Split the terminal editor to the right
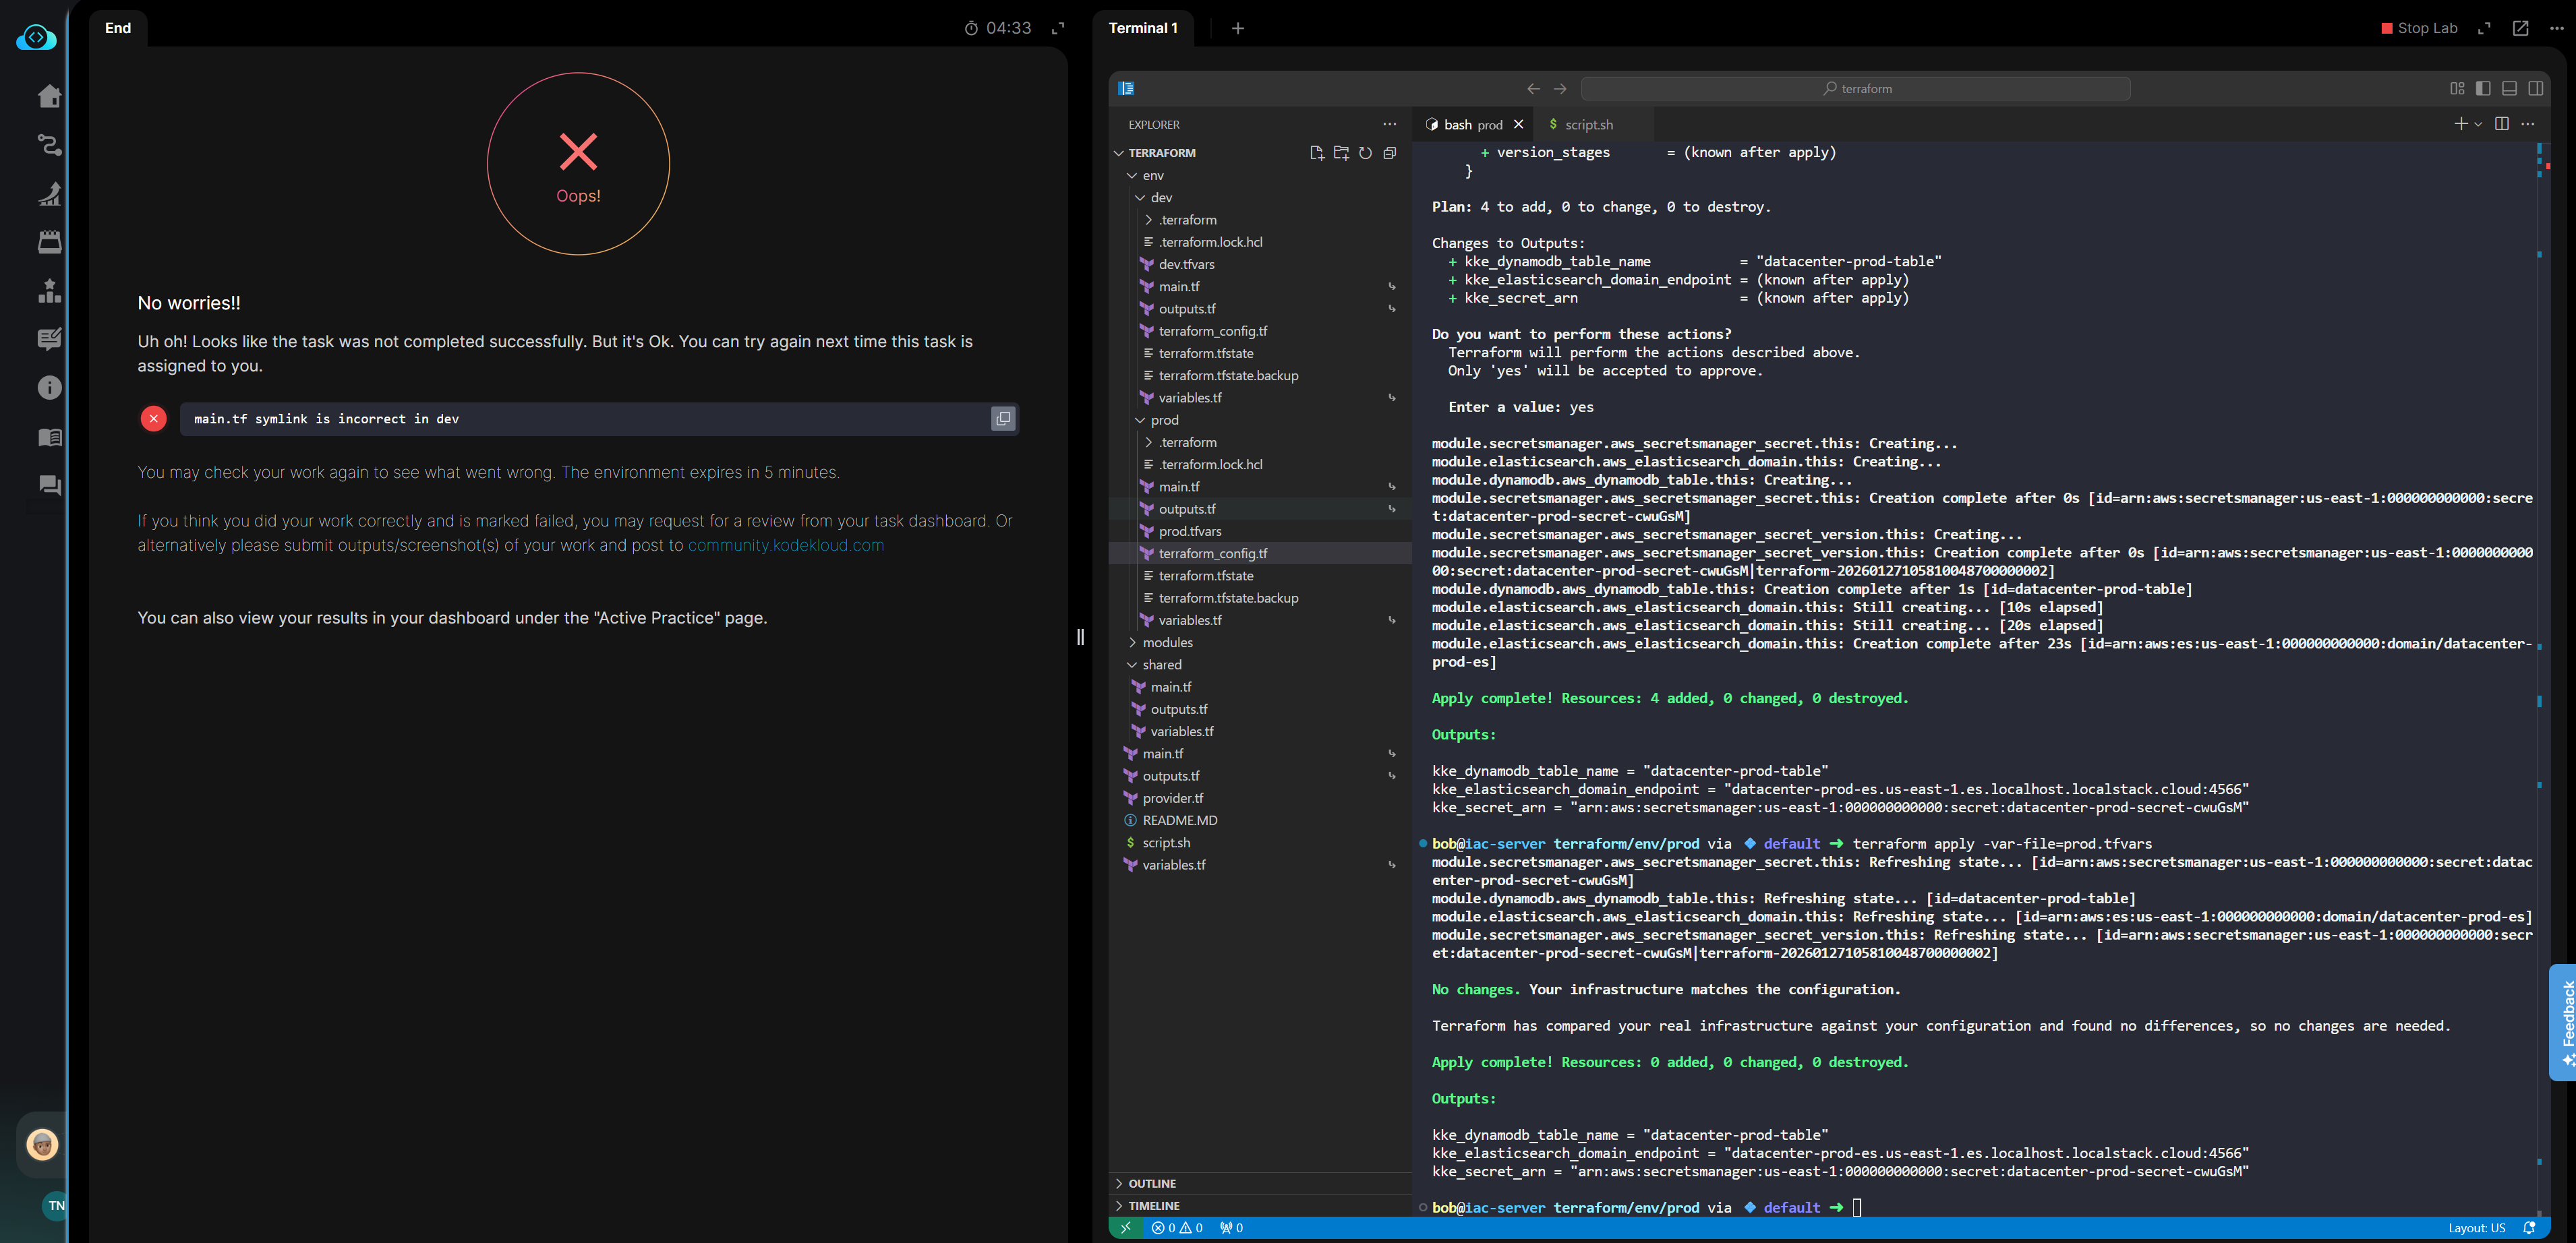This screenshot has width=2576, height=1243. 2501,124
